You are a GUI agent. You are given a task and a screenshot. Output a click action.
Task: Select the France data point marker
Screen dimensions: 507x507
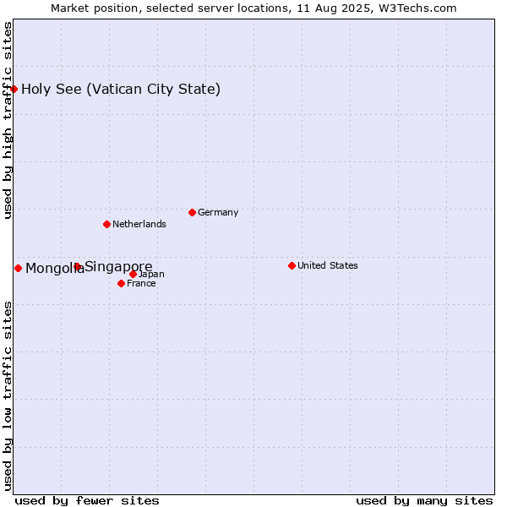pyautogui.click(x=121, y=284)
